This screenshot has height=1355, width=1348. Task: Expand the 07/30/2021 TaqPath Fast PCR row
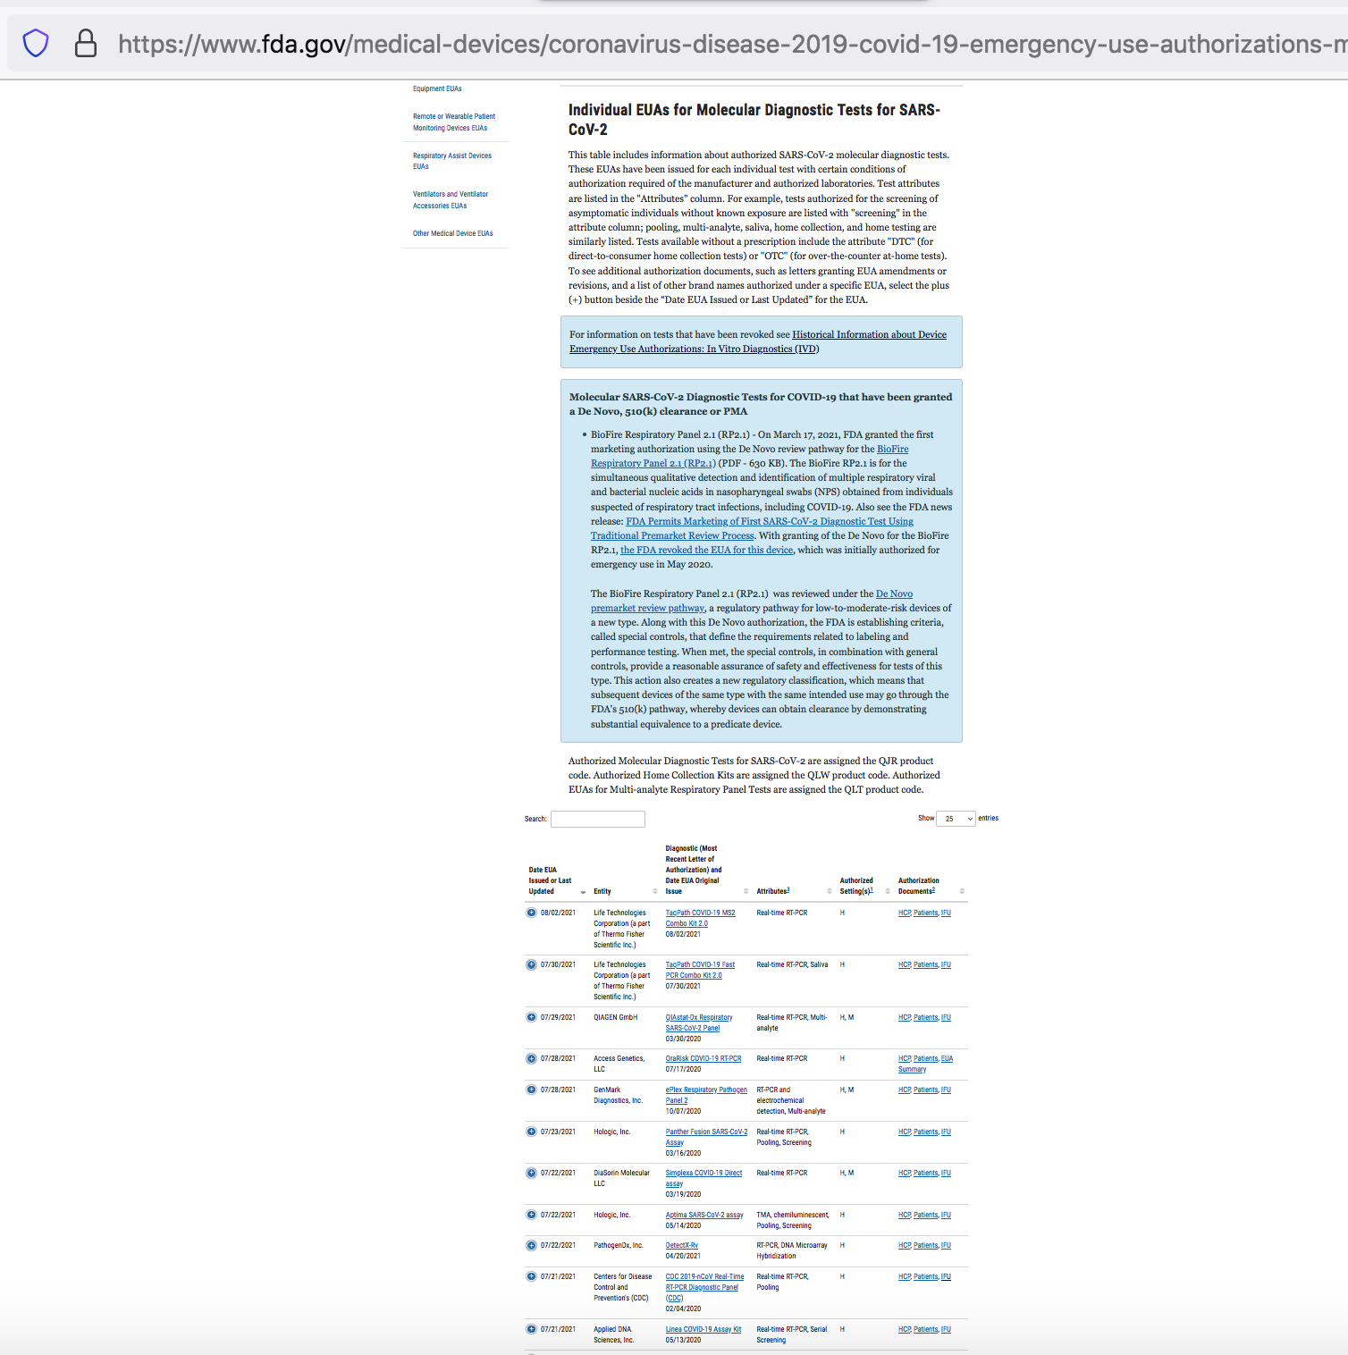pyautogui.click(x=531, y=964)
